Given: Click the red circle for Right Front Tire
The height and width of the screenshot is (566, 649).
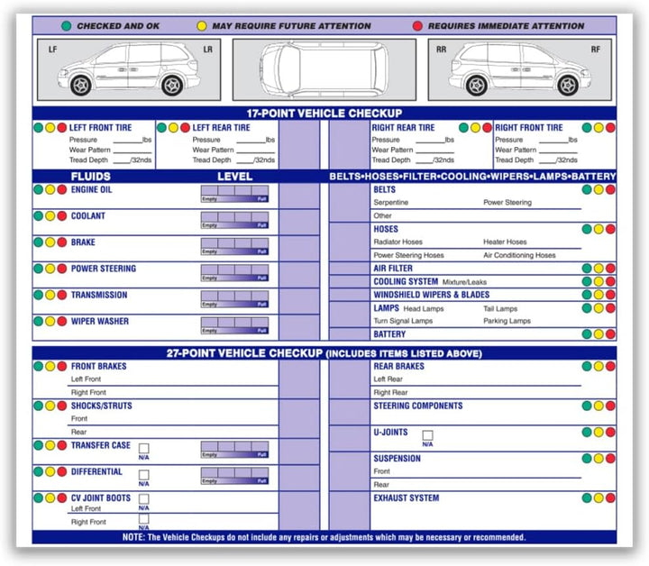Looking at the screenshot, I should tap(610, 128).
